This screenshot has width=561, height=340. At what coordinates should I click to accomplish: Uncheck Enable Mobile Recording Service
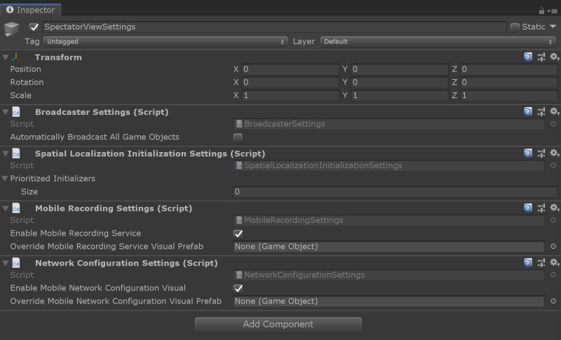[238, 233]
